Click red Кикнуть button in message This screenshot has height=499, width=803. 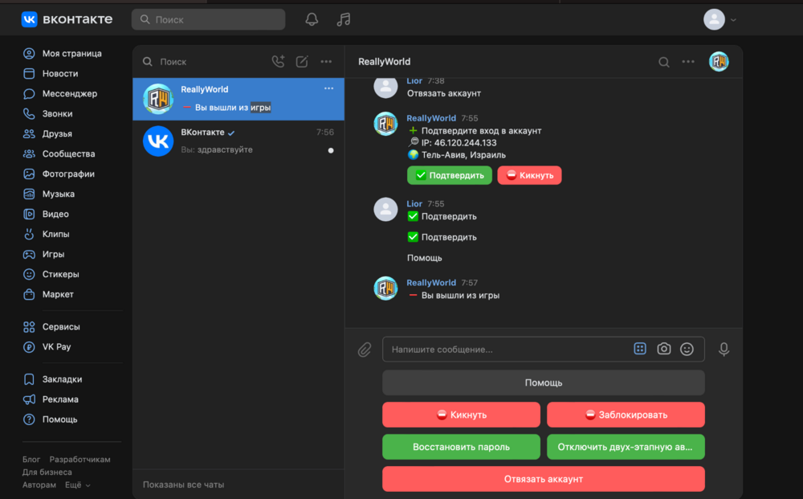pyautogui.click(x=529, y=175)
